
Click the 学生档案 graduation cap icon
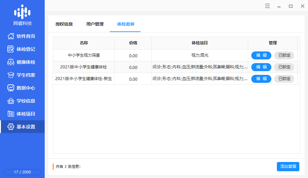11,75
